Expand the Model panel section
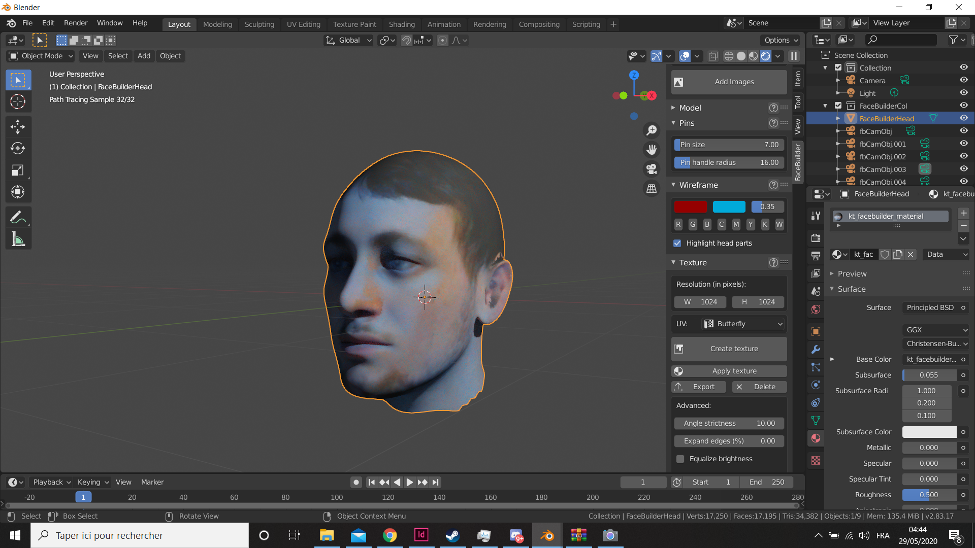Image resolution: width=975 pixels, height=548 pixels. 690,108
